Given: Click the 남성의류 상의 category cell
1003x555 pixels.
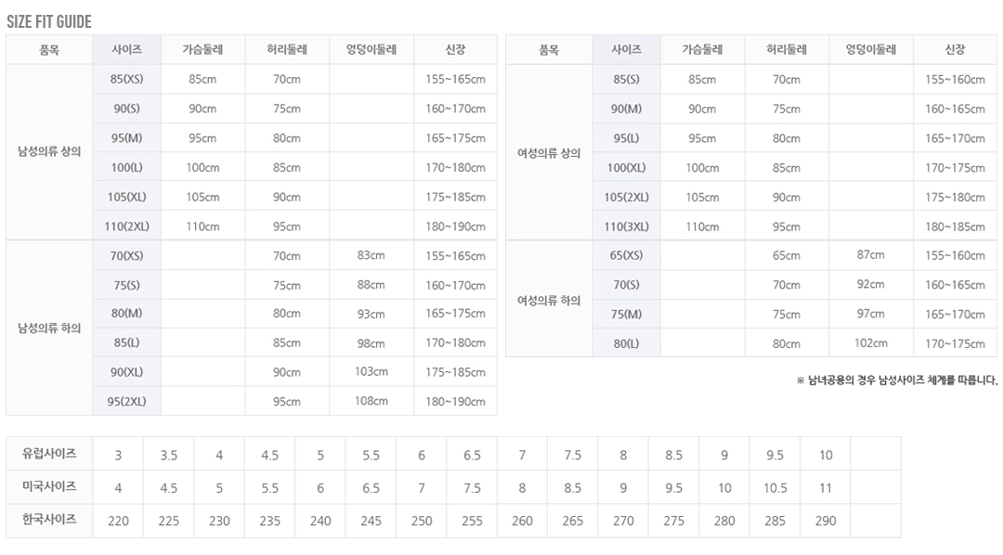Looking at the screenshot, I should (49, 152).
